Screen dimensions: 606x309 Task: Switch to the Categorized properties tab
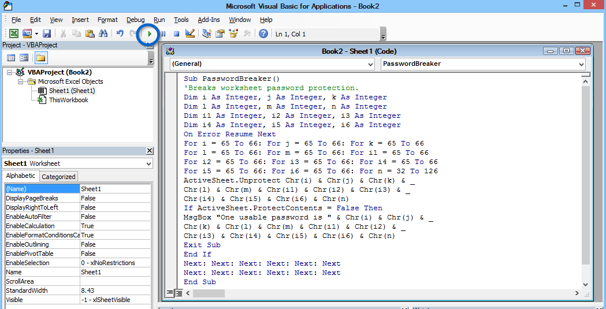click(58, 177)
